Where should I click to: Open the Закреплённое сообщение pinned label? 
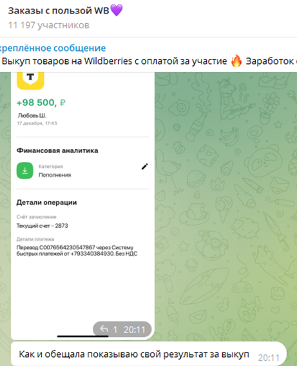[53, 48]
